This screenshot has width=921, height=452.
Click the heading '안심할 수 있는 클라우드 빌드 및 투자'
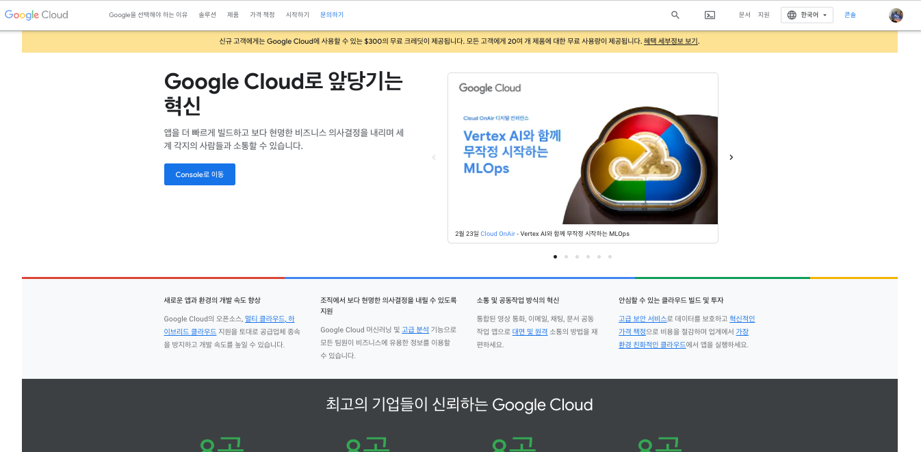(671, 300)
